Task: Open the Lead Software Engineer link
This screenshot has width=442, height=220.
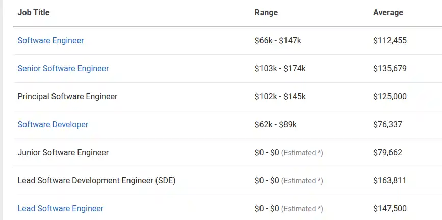Action: click(61, 208)
